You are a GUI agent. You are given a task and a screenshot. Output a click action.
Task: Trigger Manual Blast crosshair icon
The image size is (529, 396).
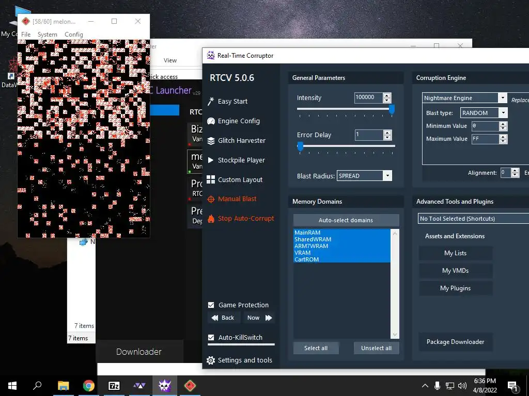(x=211, y=199)
